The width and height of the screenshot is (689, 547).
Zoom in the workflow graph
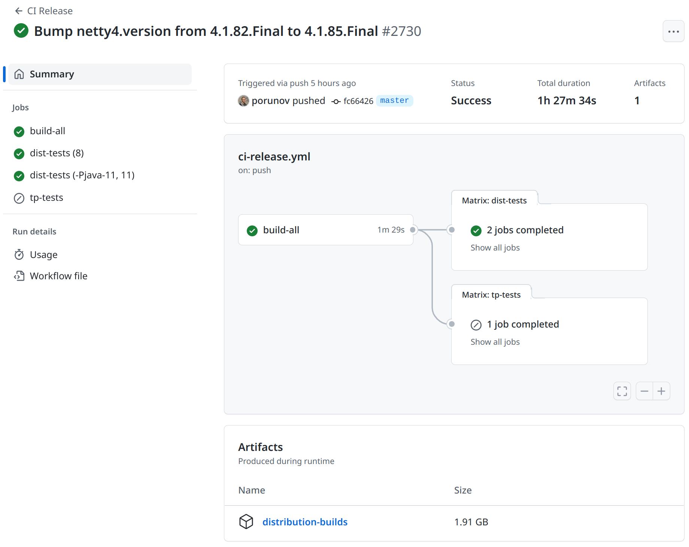tap(661, 391)
